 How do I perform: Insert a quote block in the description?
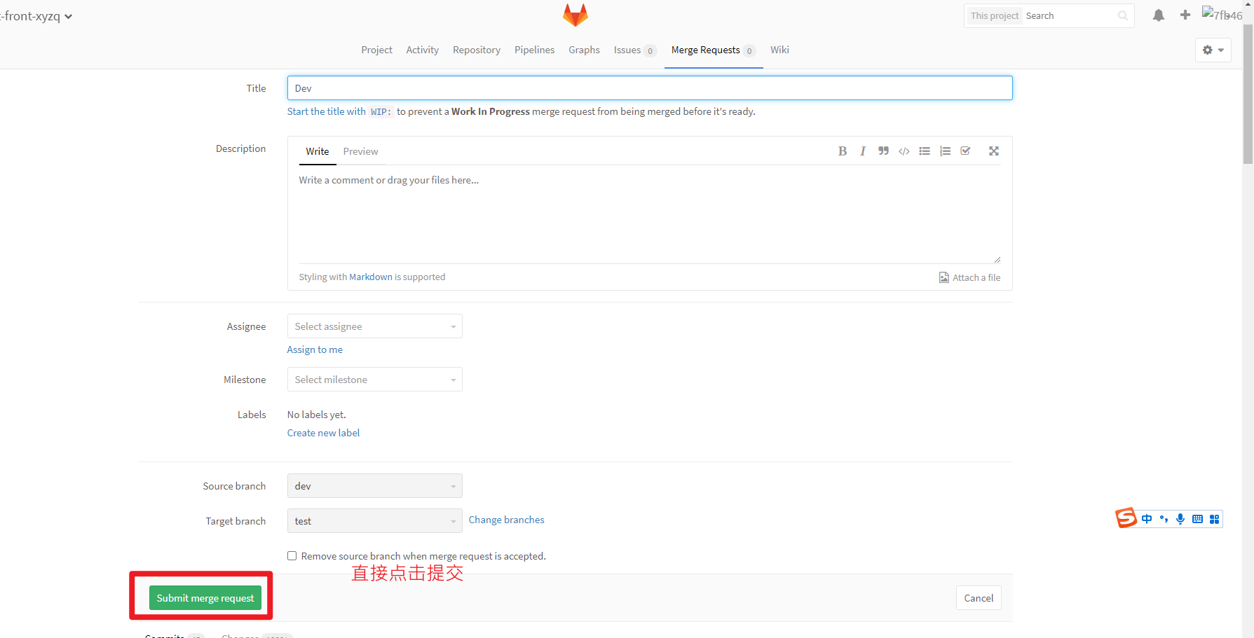[883, 151]
